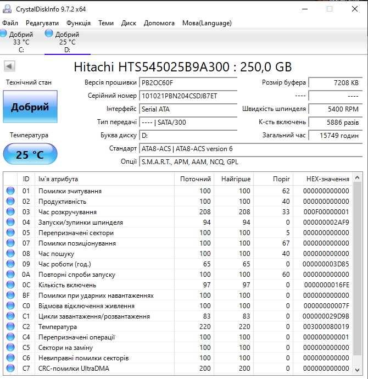Click the SATA/300 transfer mode field
The width and height of the screenshot is (368, 379).
pyautogui.click(x=188, y=122)
